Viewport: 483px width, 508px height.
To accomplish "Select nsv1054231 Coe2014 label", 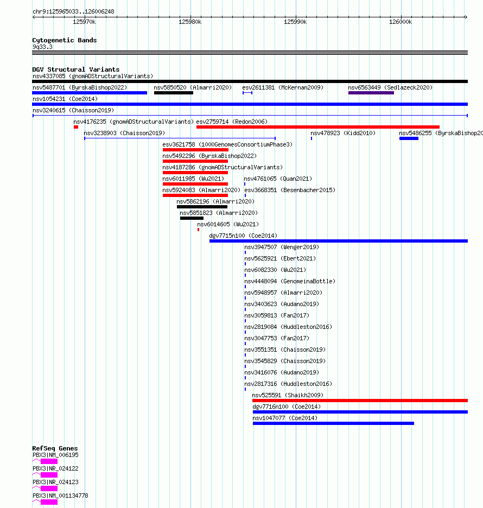I will click(65, 99).
